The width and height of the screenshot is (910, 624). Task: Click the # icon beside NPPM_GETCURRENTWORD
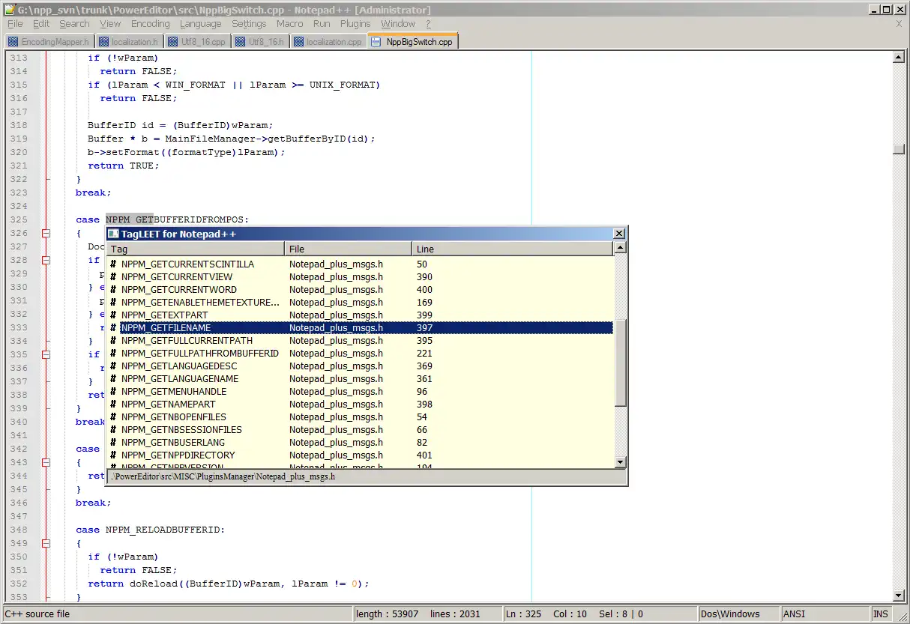(113, 290)
